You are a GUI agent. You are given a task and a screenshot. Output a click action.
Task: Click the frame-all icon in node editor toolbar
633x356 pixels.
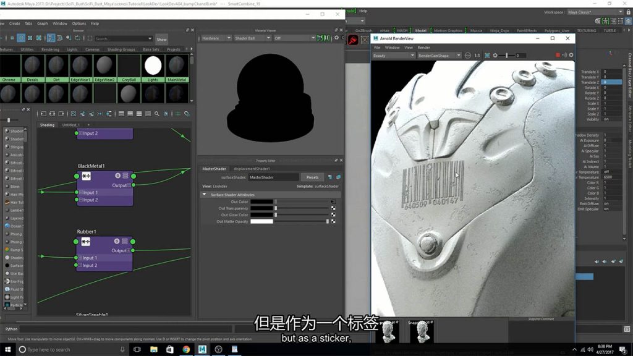pyautogui.click(x=74, y=114)
